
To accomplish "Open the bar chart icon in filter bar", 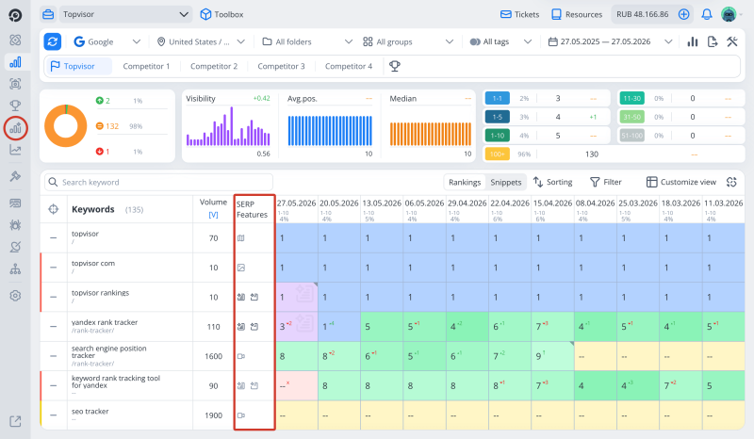I will [x=693, y=41].
